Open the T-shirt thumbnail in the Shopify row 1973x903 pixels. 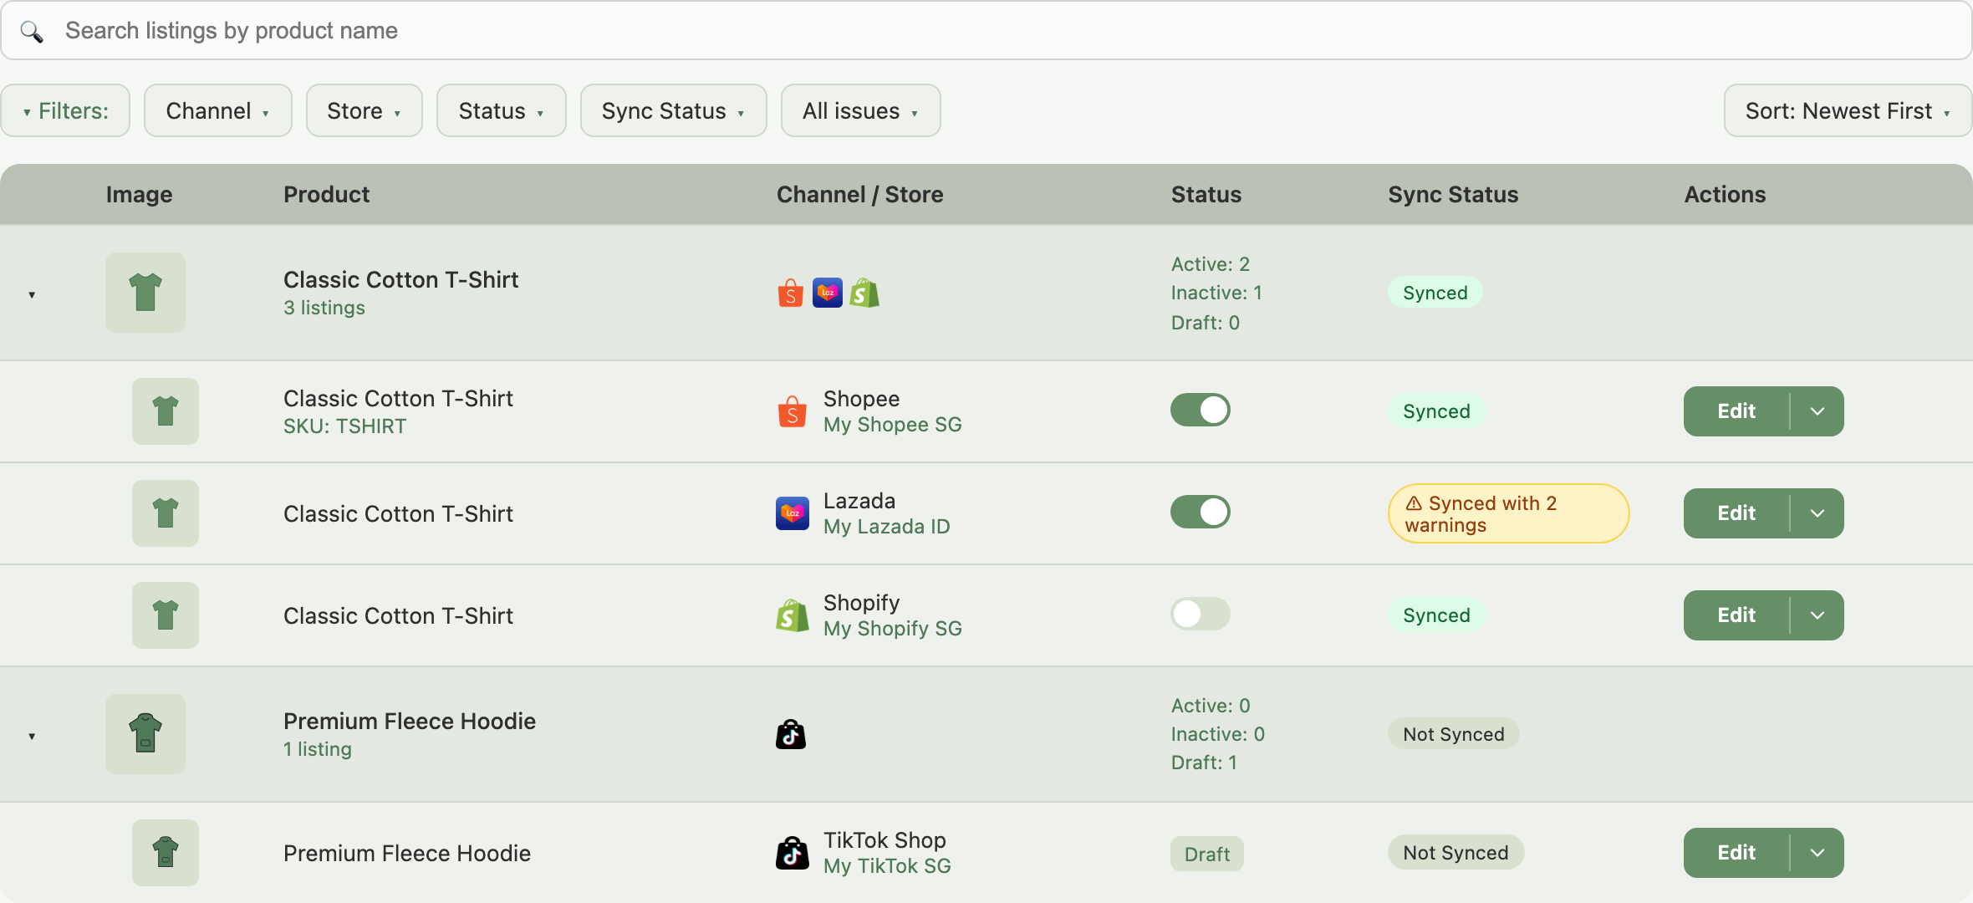coord(166,615)
